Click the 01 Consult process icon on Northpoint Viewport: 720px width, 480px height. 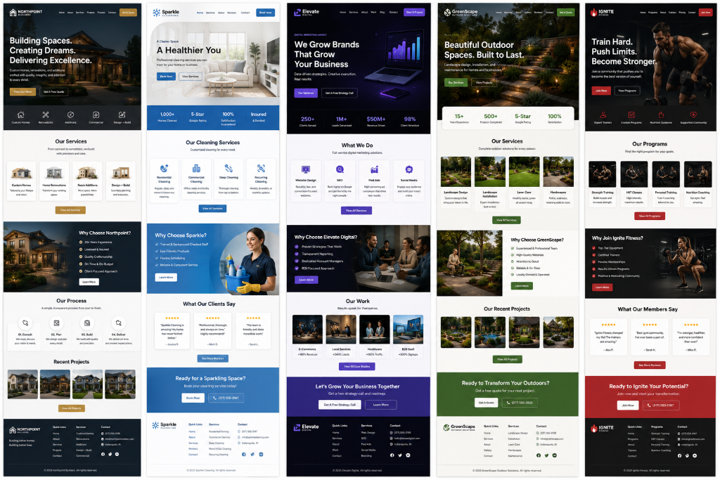click(x=25, y=323)
